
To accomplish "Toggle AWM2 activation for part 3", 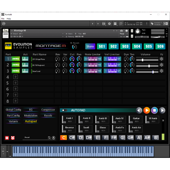I will [16, 71].
